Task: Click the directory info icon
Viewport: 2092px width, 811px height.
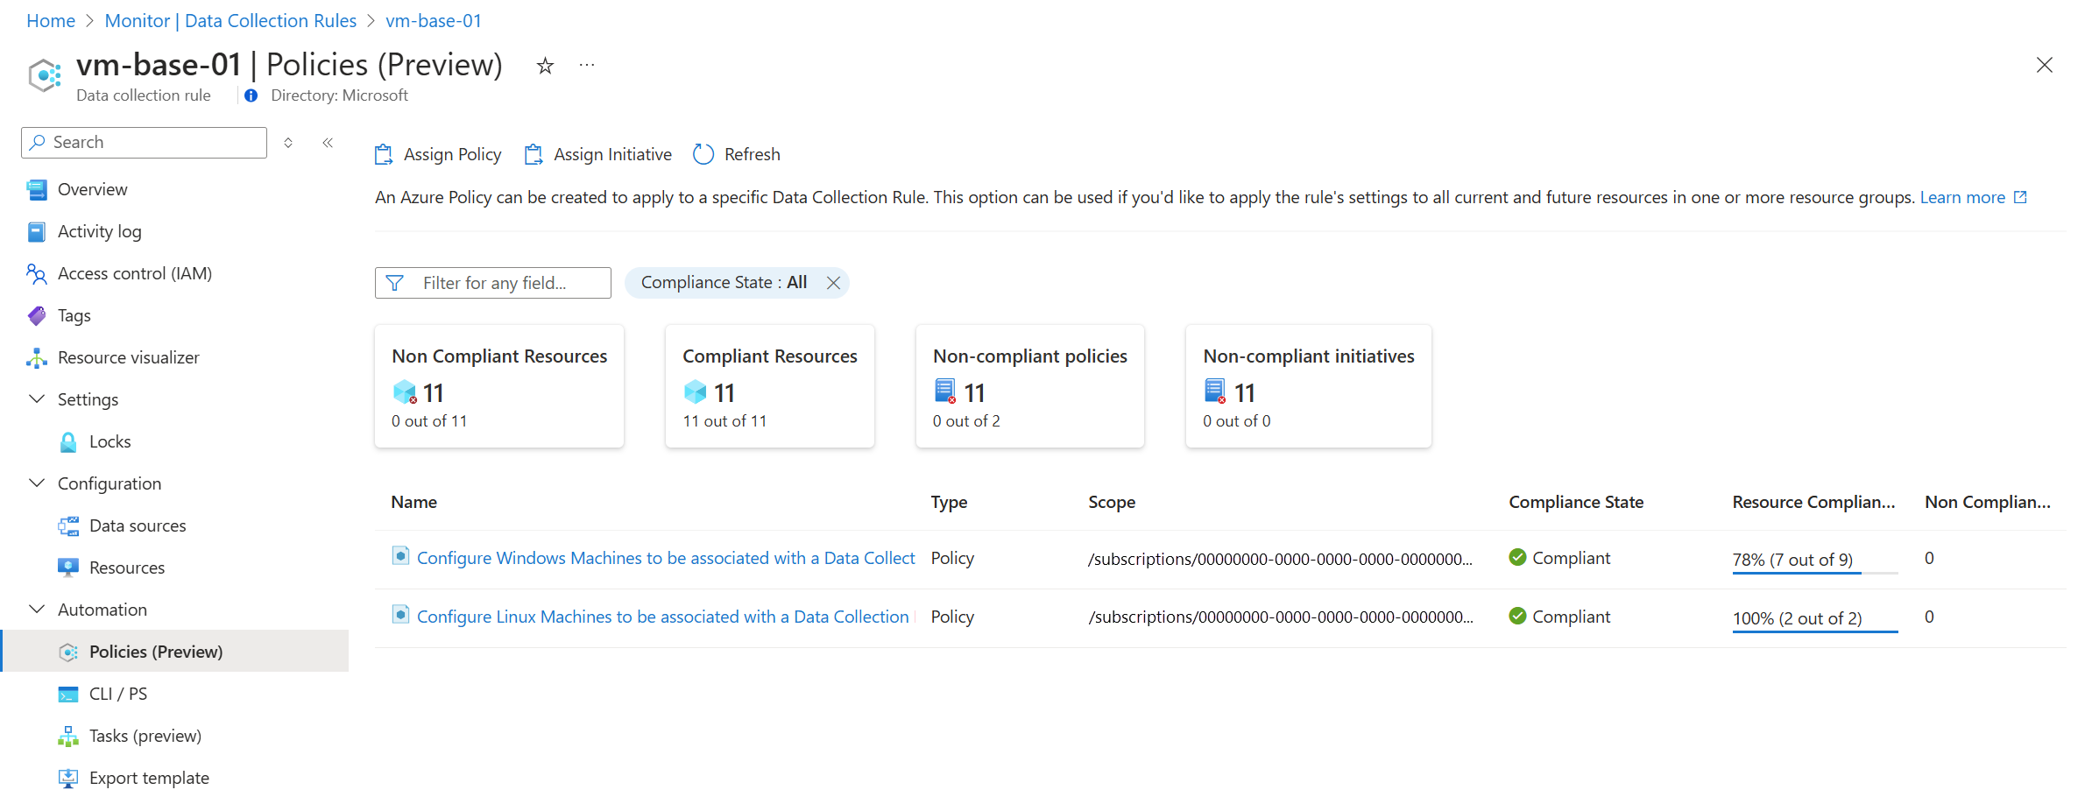Action: click(x=251, y=95)
